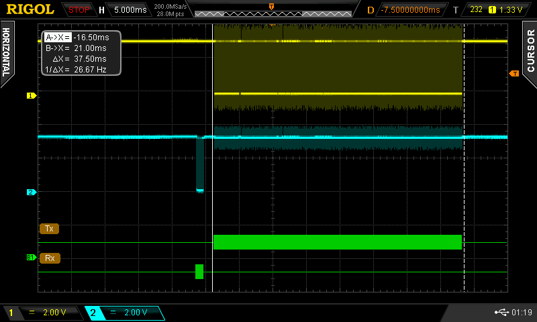Select the -7.5ms horizontal delay value
537x322 pixels.
point(409,10)
